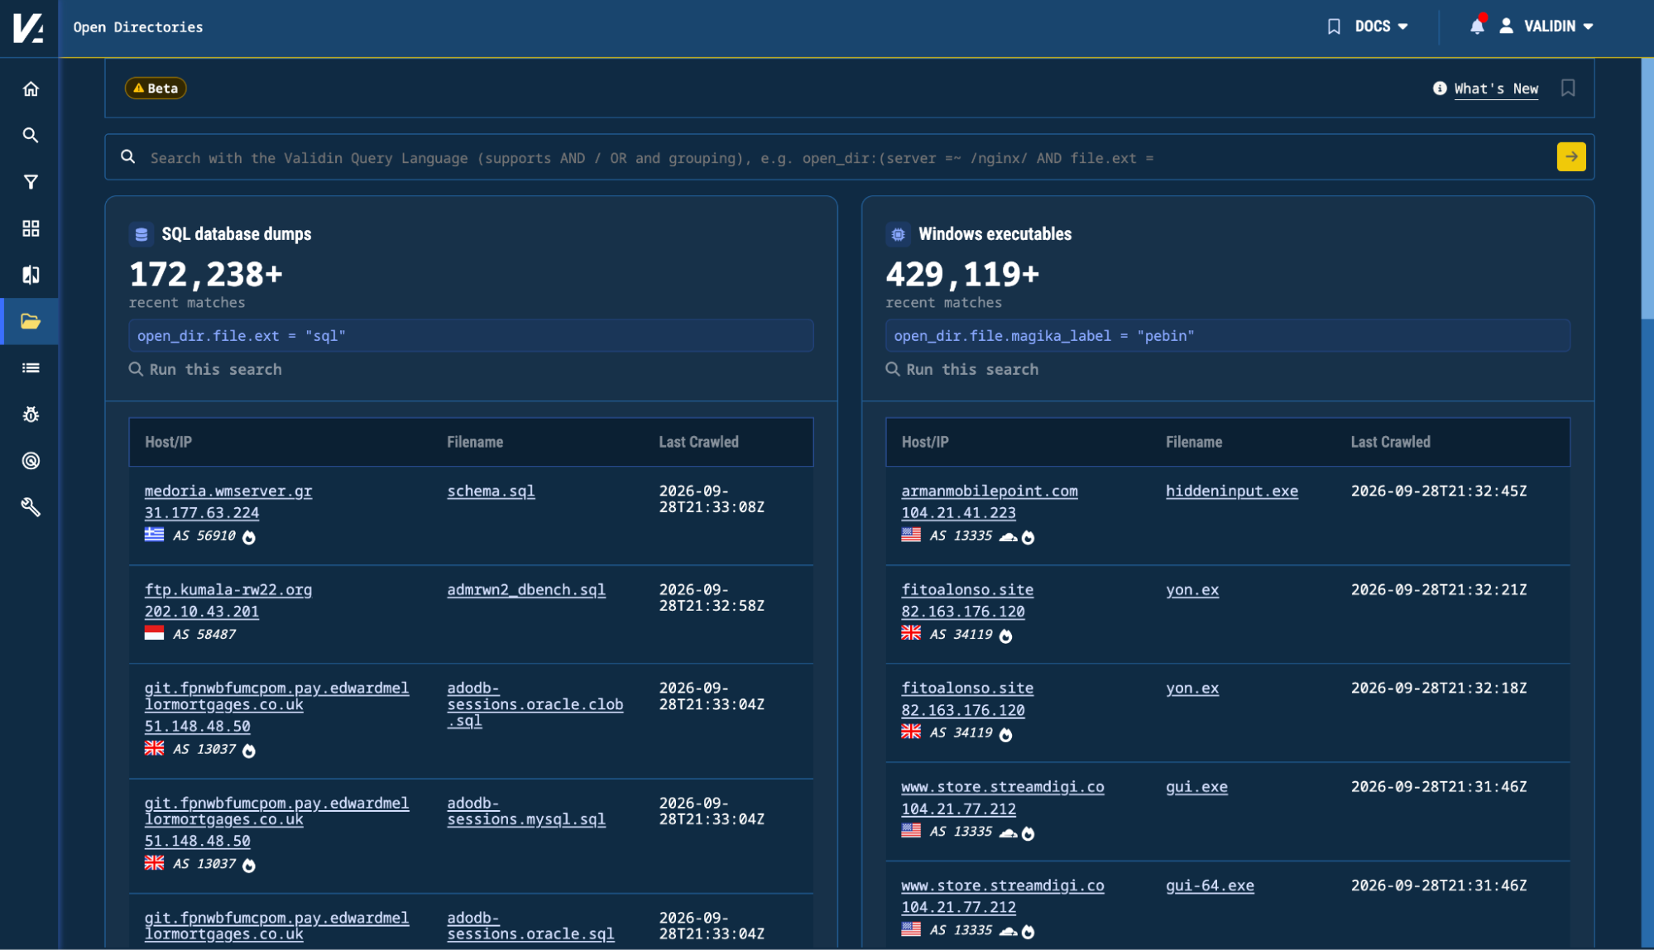Open file hiddeninput.exe
The image size is (1654, 950).
[1232, 491]
